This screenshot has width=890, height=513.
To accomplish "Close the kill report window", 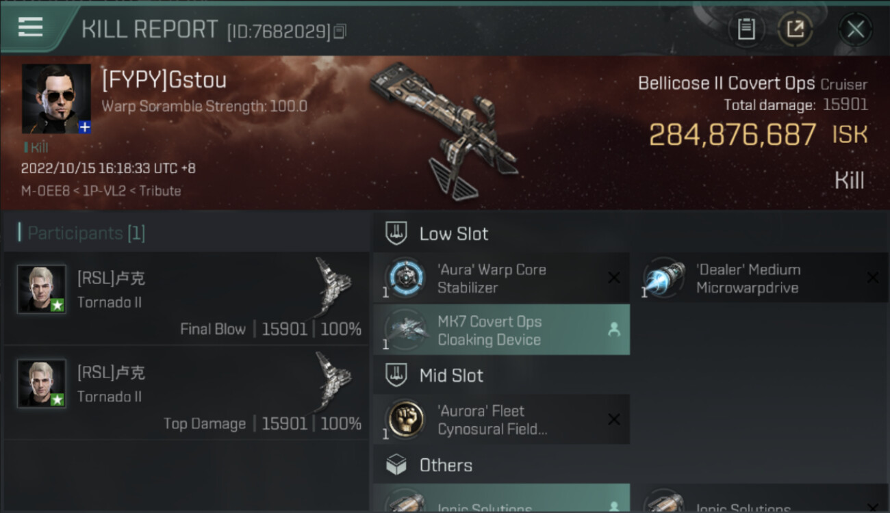I will tap(855, 29).
